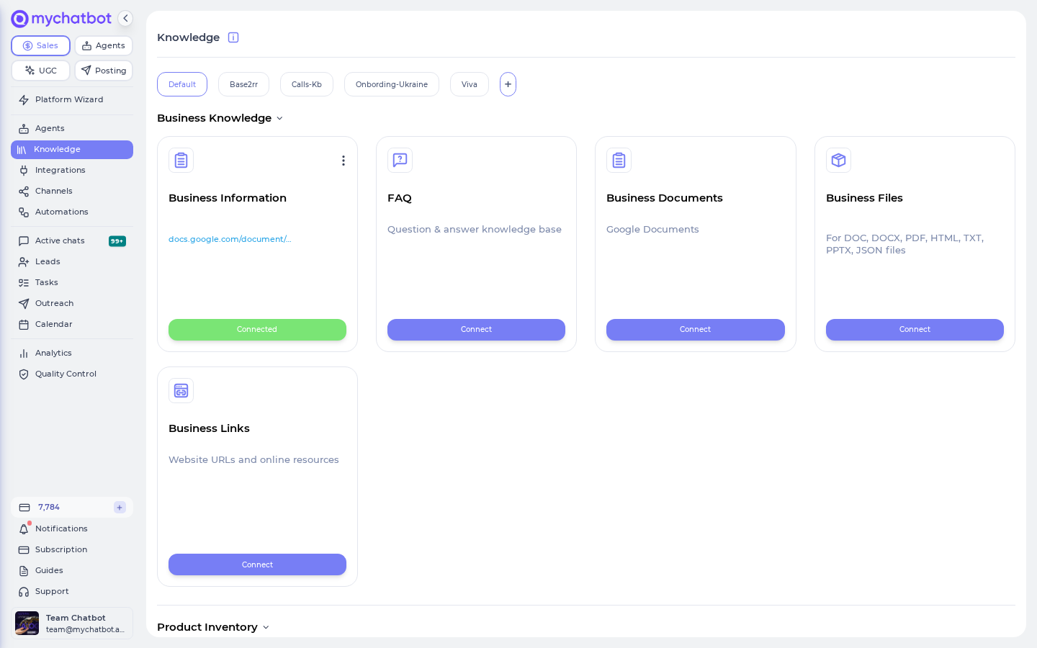
Task: Click 'Google Documents' description text
Action: tap(652, 230)
